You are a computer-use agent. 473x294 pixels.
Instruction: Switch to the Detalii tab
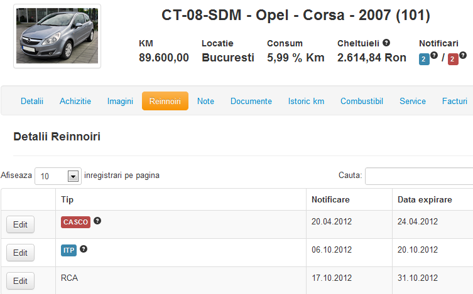click(32, 101)
